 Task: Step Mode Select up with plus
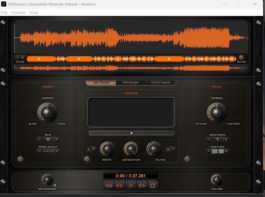click(57, 151)
